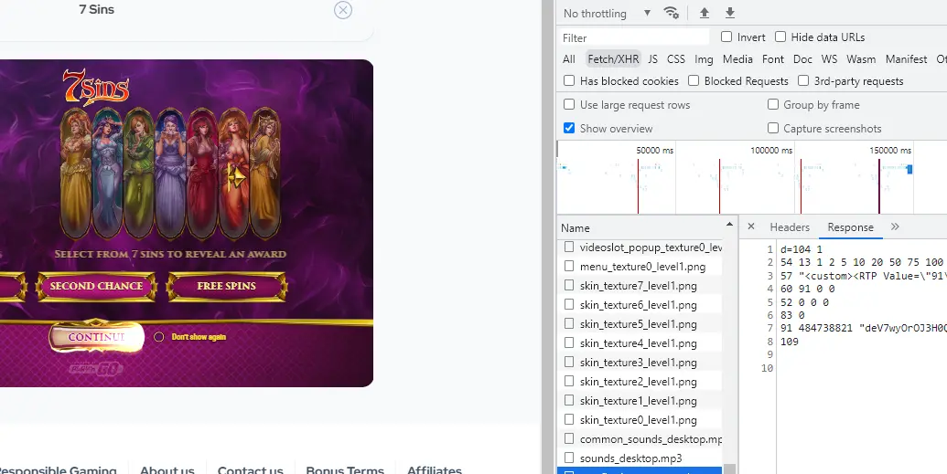
Task: Select menu_texture0_level1.png request
Action: pos(640,267)
